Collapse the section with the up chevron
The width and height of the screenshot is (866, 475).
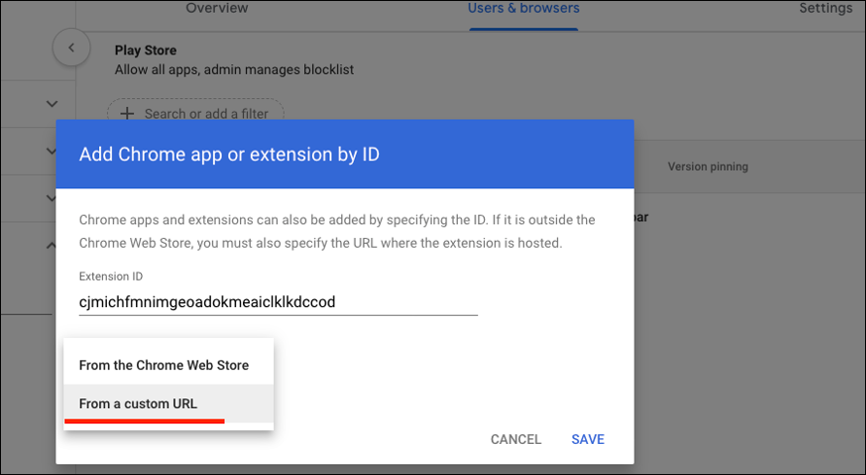[x=52, y=246]
